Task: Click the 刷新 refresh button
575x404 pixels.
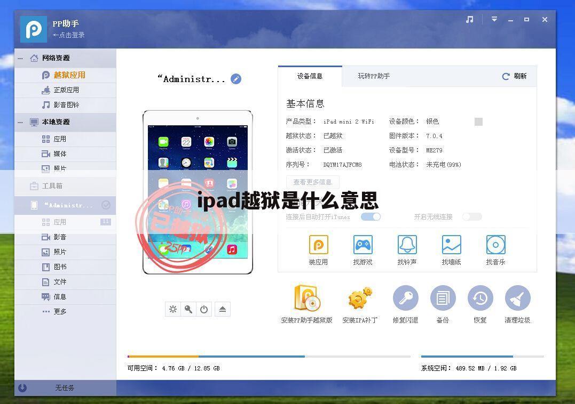Action: (x=514, y=76)
